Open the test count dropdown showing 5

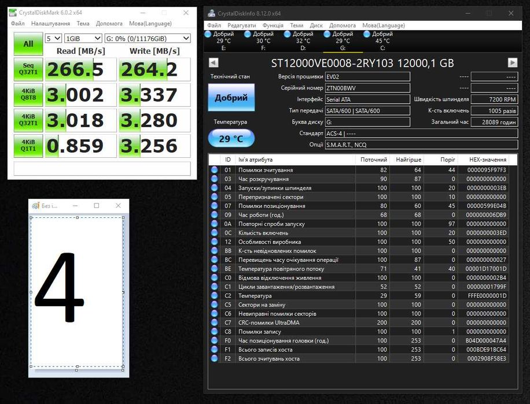pyautogui.click(x=53, y=39)
